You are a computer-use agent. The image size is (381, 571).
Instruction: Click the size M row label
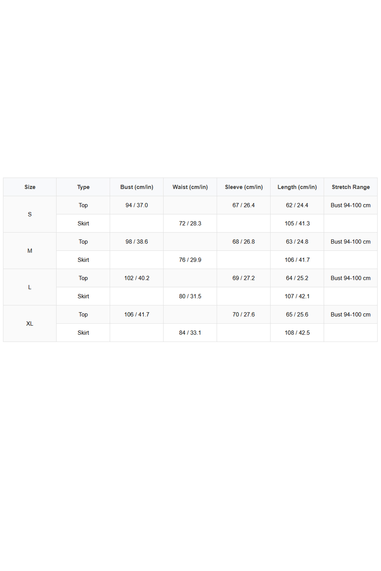(30, 251)
